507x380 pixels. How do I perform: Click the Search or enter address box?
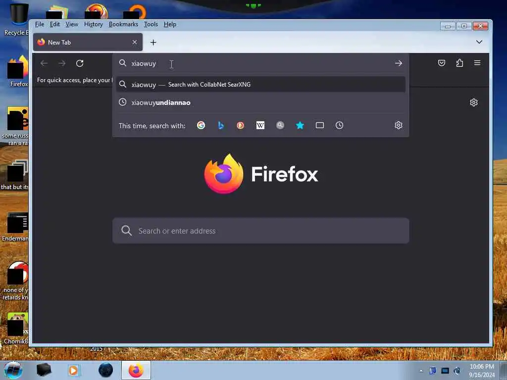pos(260,231)
